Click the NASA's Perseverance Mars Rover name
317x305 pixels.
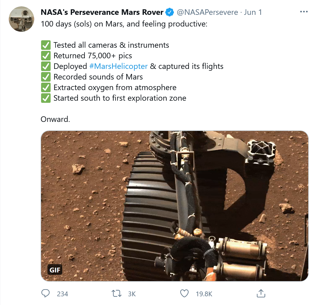pyautogui.click(x=102, y=12)
